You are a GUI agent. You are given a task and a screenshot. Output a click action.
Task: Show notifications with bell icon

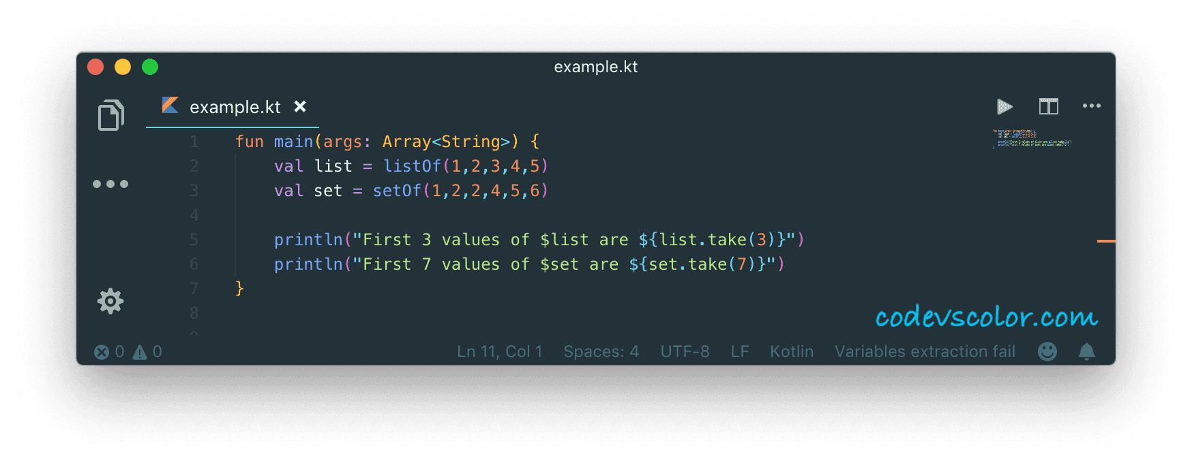pyautogui.click(x=1087, y=352)
